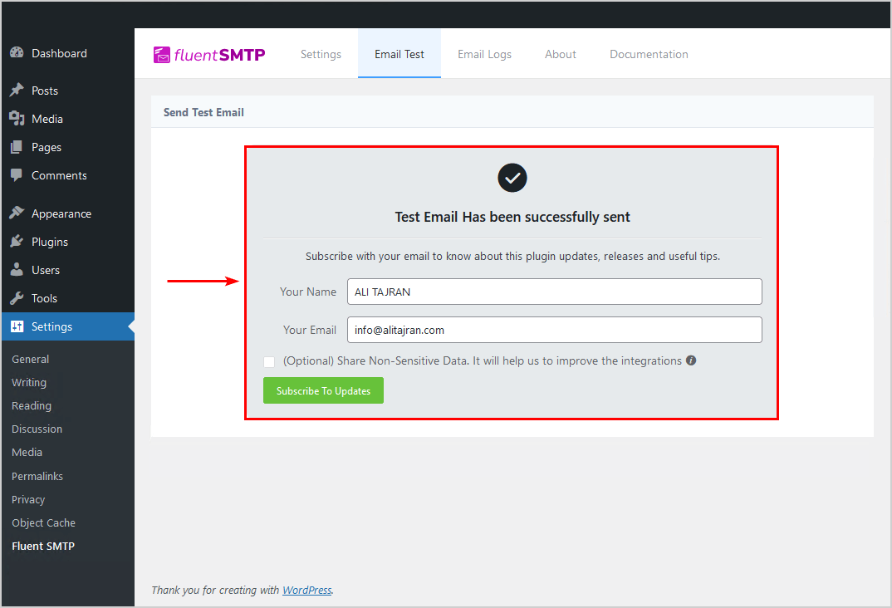Open the Discussion settings submenu
The width and height of the screenshot is (892, 608).
(37, 429)
